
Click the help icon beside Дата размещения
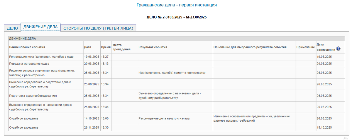pyautogui.click(x=338, y=49)
